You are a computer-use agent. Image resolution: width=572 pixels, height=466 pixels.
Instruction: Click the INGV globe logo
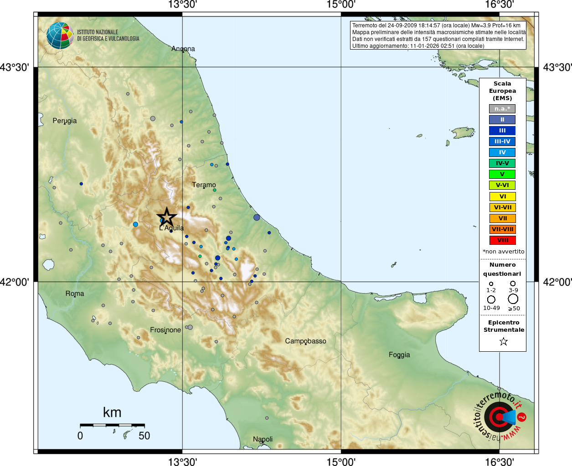60,35
